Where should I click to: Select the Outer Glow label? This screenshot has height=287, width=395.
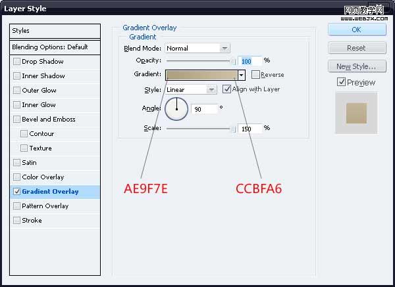(x=39, y=90)
